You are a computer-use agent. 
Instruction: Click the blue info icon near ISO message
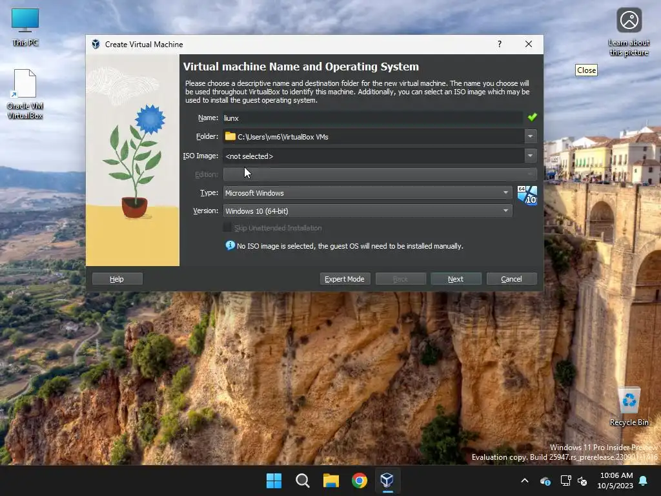(x=230, y=245)
